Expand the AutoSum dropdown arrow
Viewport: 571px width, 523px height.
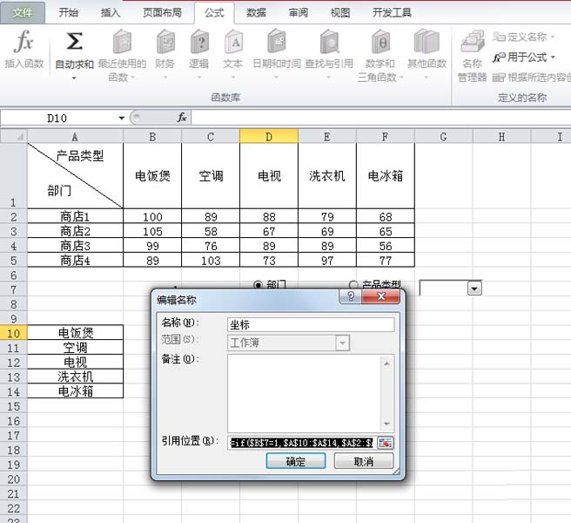click(74, 78)
